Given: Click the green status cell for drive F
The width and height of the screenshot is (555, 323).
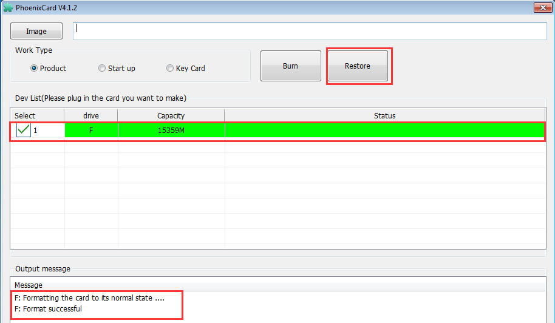Looking at the screenshot, I should click(385, 130).
